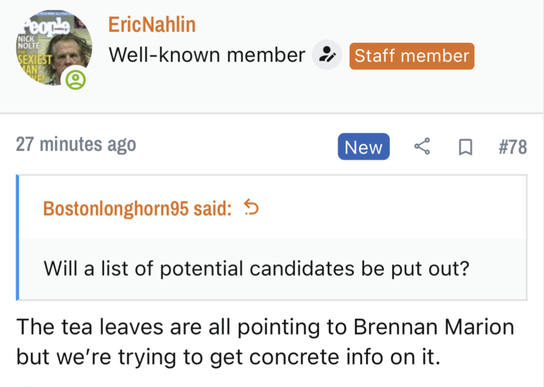The width and height of the screenshot is (544, 387).
Task: Open the "27 minutes ago" timestamp link
Action: pos(76,145)
